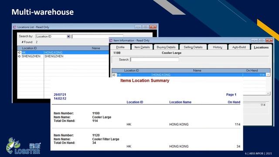Screen dimensions: 279x157
Task: Select SHENGZHEN location ID cell
Action: [x=31, y=56]
